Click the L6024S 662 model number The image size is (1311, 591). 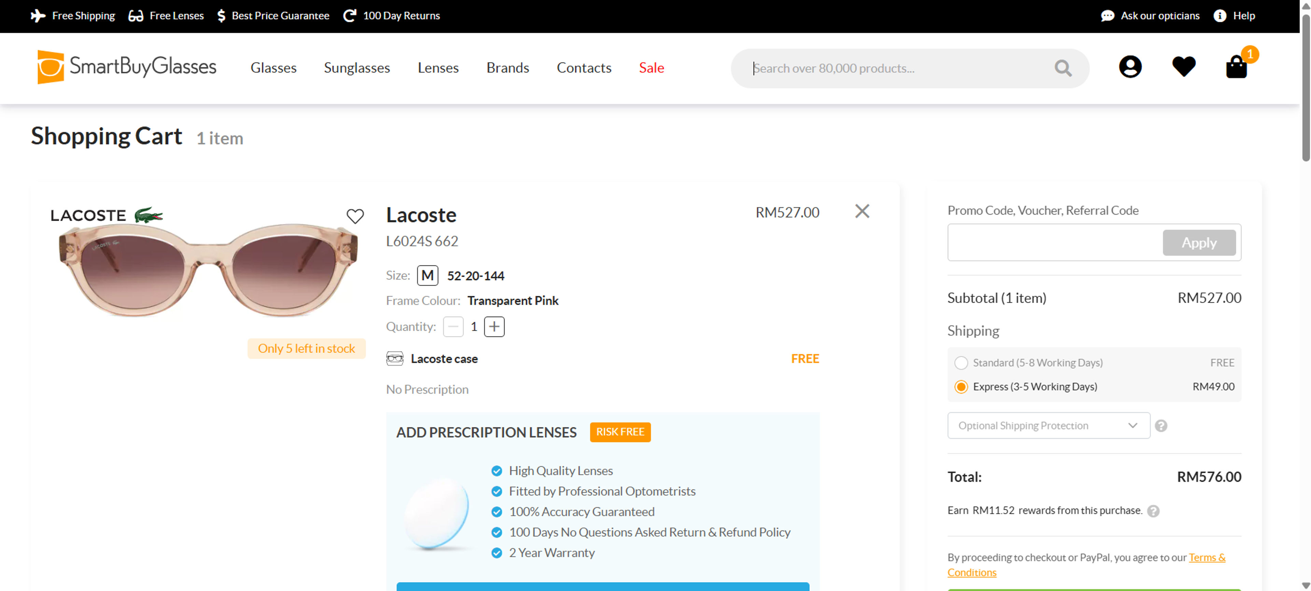coord(422,241)
